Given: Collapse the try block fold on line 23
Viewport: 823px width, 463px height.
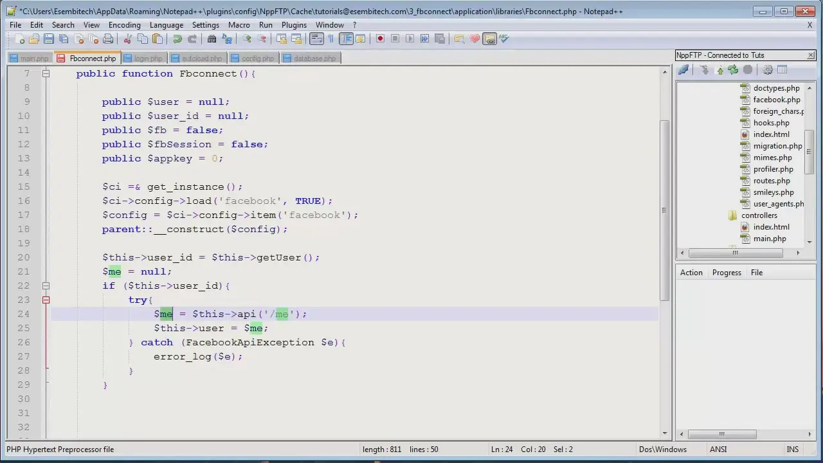Looking at the screenshot, I should pos(46,300).
